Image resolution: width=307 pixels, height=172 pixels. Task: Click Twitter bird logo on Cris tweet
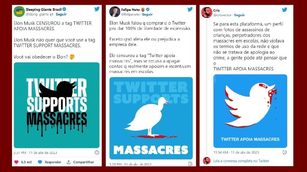coord(284,10)
